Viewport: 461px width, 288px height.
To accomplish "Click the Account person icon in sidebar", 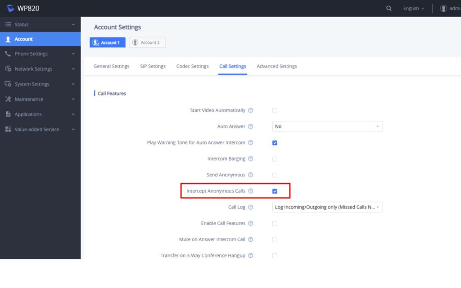I will [8, 39].
